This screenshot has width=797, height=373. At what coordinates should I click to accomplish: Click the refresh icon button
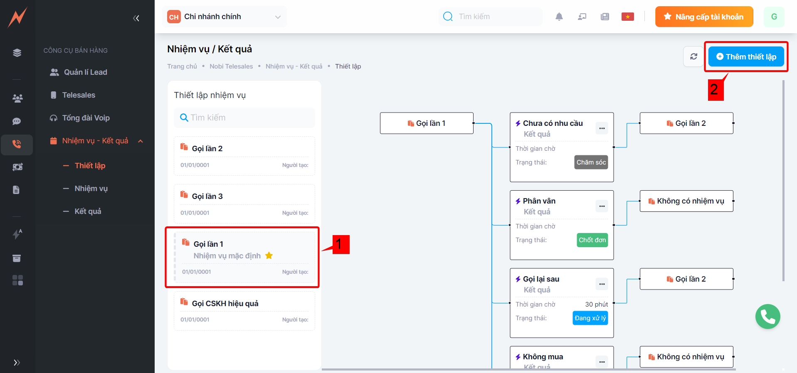(693, 56)
